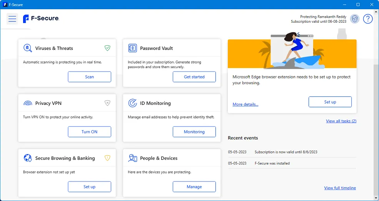
Task: Click the gray VPN disabled shield icon
Action: (107, 103)
